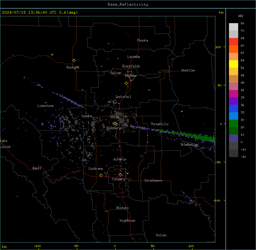This screenshot has width=256, height=250.
Task: Click the yellow station marker near RockyMH
Action: [74, 61]
